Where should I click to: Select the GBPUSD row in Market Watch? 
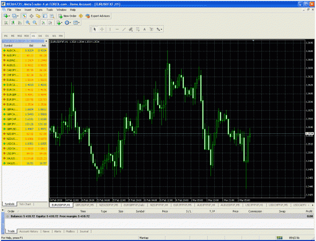25,129
